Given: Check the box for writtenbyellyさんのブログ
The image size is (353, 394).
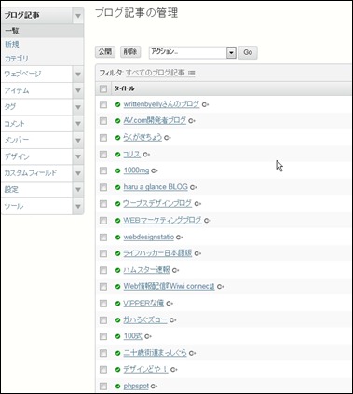Looking at the screenshot, I should click(x=103, y=104).
